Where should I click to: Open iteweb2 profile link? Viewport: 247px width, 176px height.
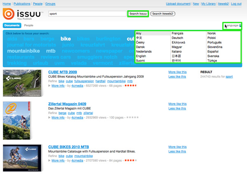pos(223,4)
